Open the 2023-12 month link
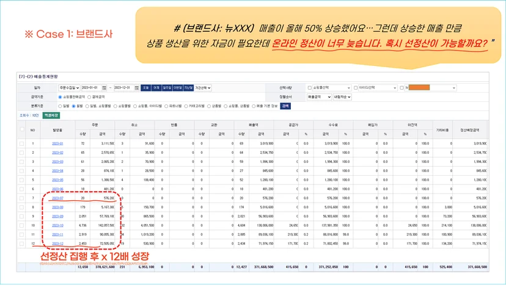The height and width of the screenshot is (296, 506). 57,244
